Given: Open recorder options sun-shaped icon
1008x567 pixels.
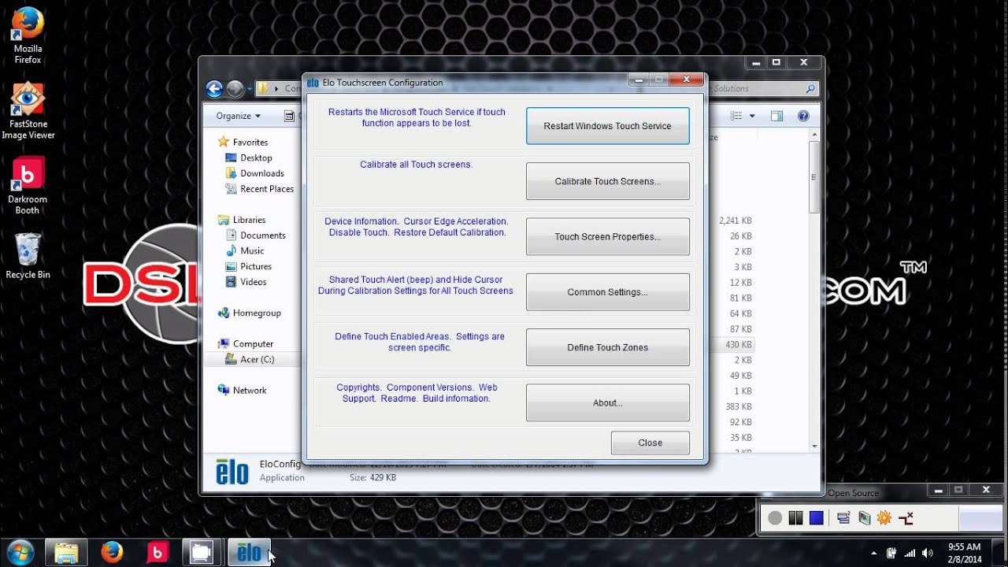Looking at the screenshot, I should tap(884, 517).
